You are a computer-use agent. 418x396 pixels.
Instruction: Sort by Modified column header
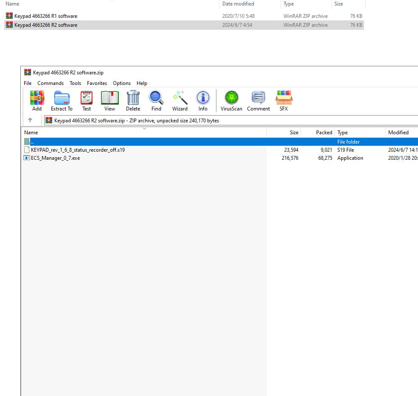pyautogui.click(x=402, y=133)
